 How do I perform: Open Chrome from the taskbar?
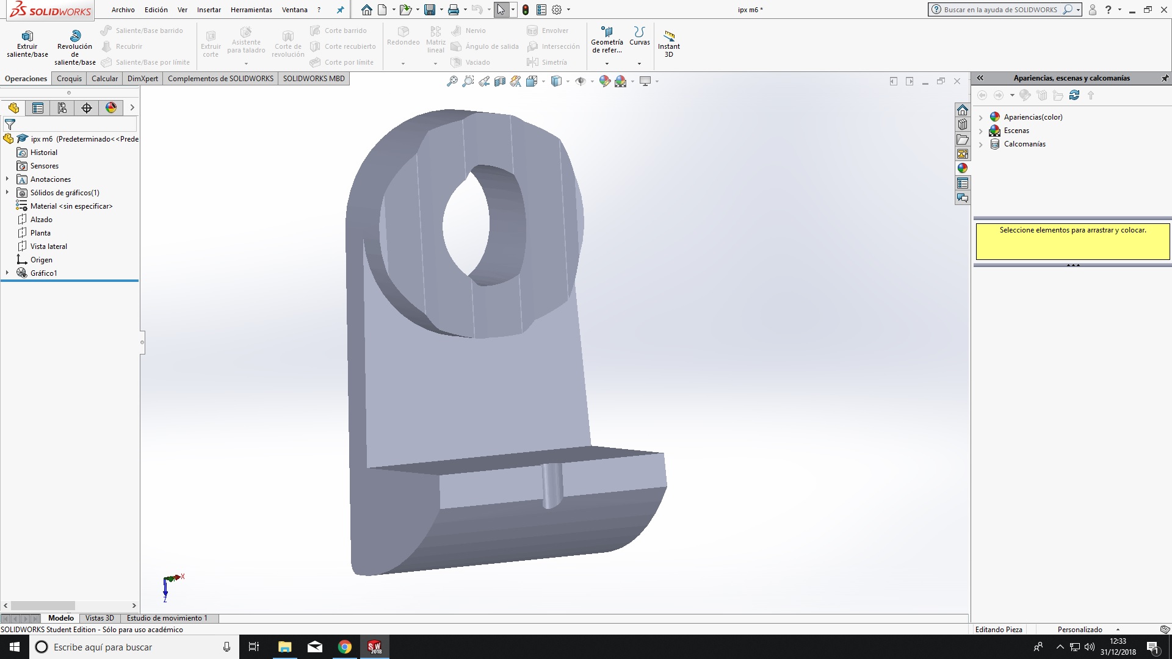345,647
